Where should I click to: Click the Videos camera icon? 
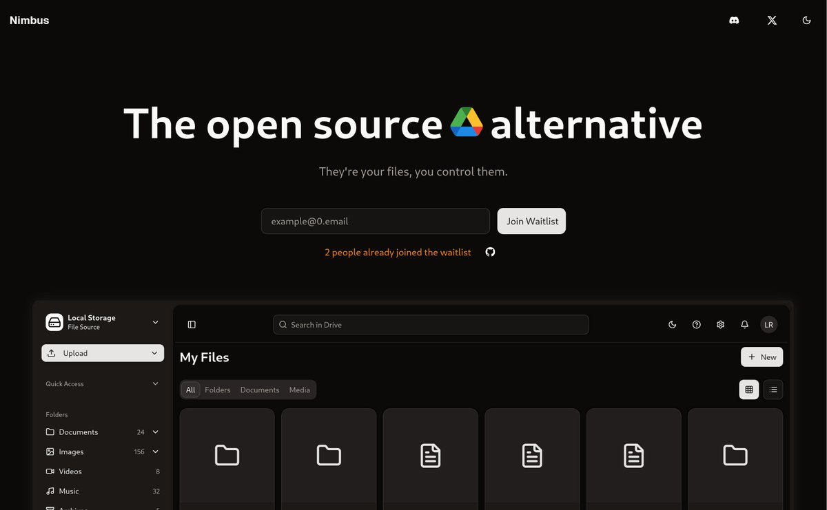coord(50,471)
